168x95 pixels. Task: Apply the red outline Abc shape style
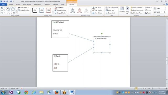coord(48,10)
